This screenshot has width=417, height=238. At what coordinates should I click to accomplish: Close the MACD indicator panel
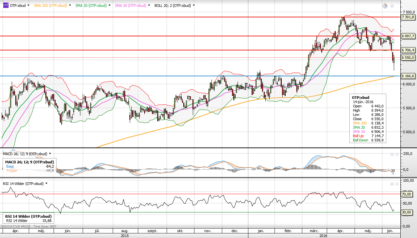pos(397,154)
